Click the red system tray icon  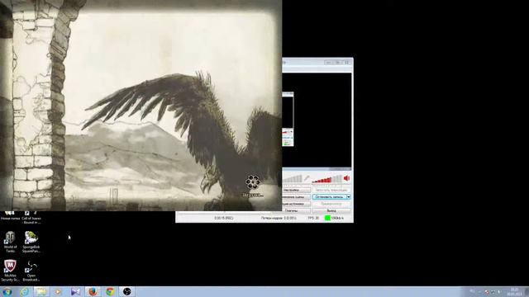[x=487, y=292]
